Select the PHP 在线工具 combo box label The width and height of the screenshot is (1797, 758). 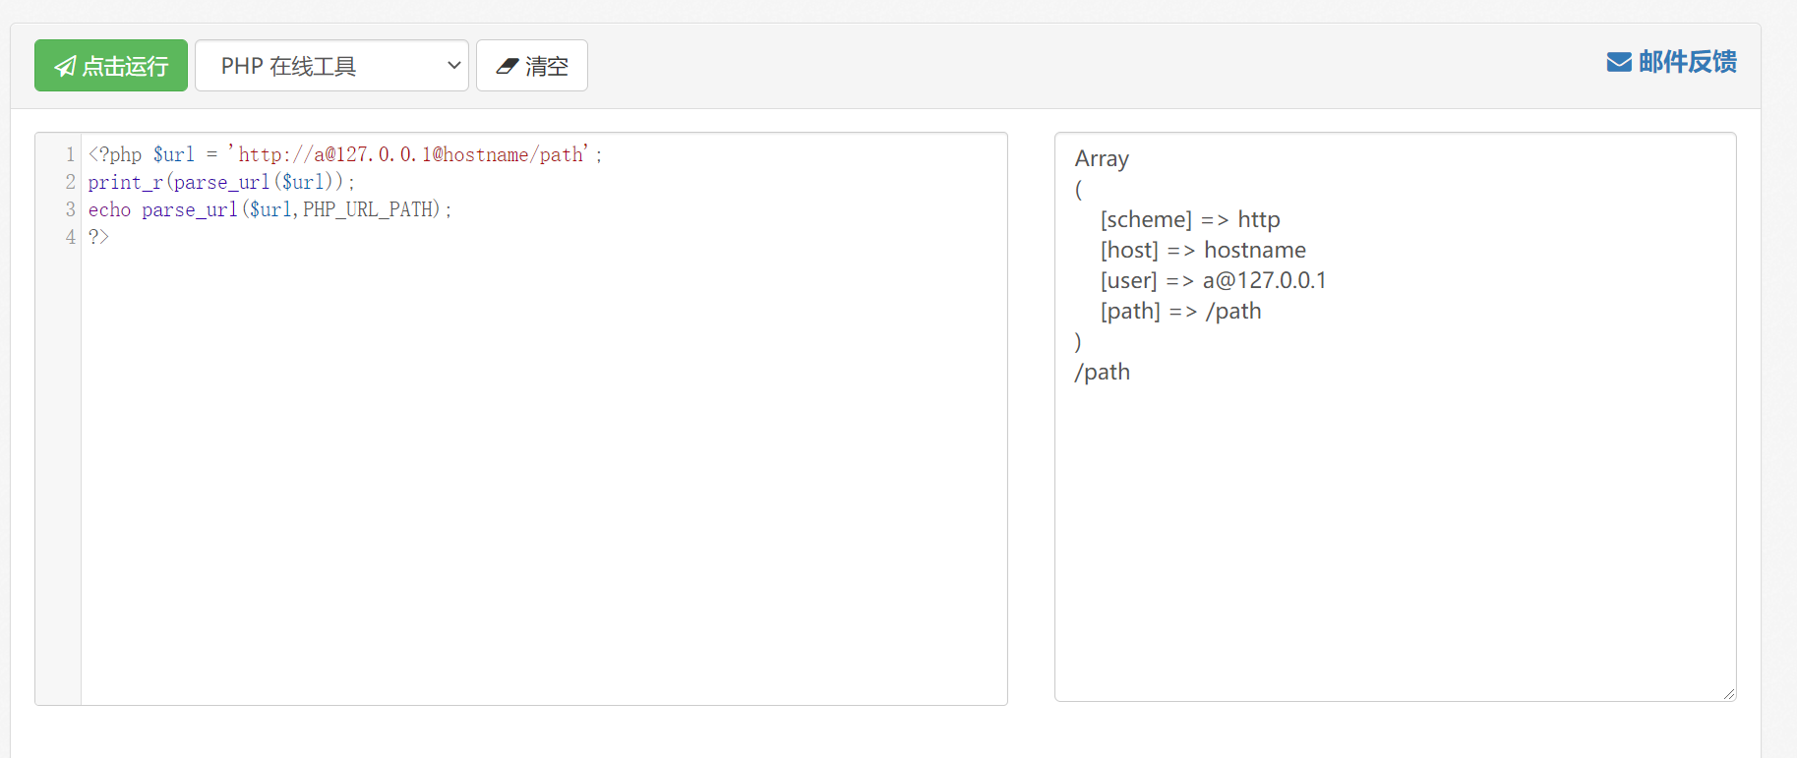(288, 66)
